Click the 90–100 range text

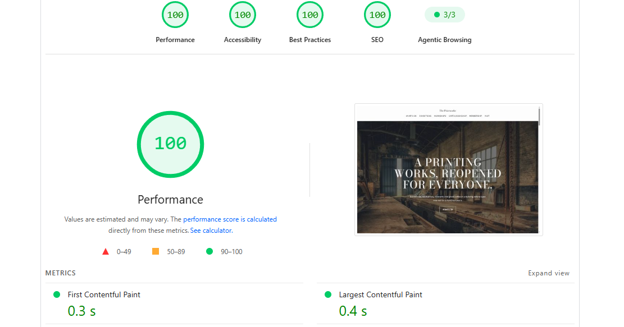[x=231, y=251]
